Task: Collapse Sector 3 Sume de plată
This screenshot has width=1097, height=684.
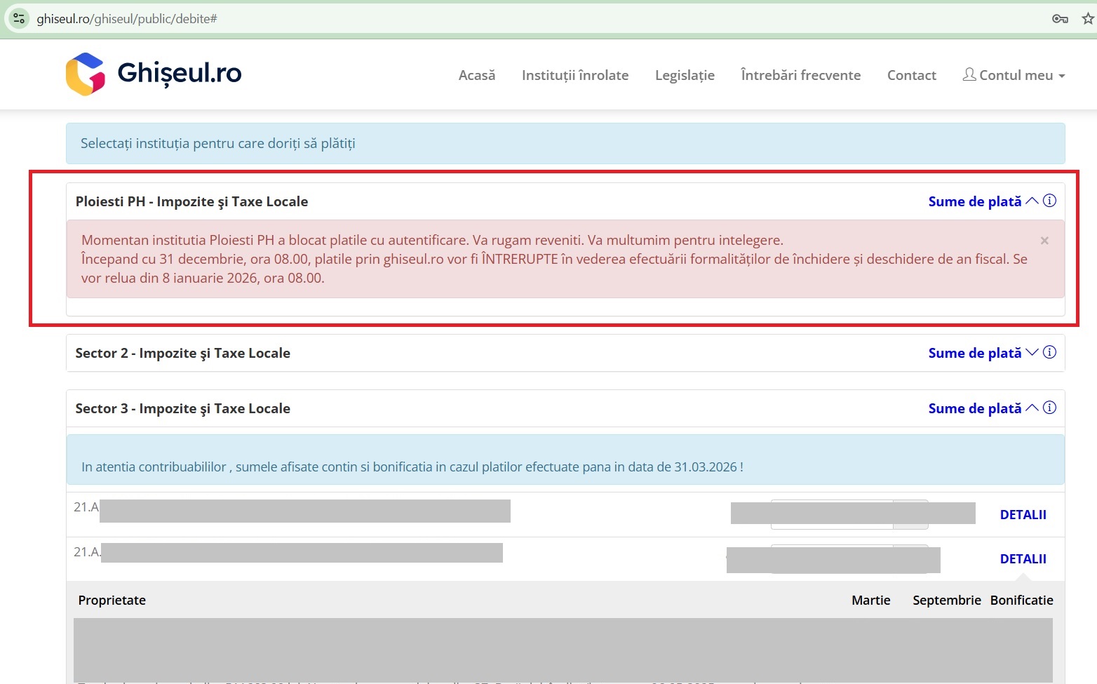Action: tap(982, 408)
